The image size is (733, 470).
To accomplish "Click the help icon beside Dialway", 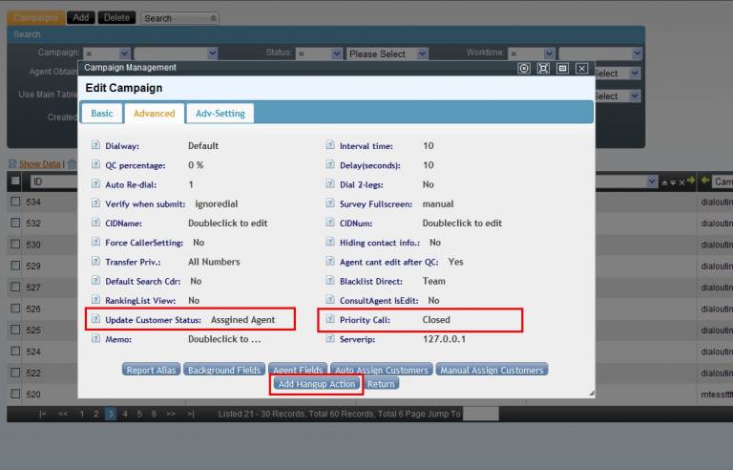I will click(x=95, y=146).
